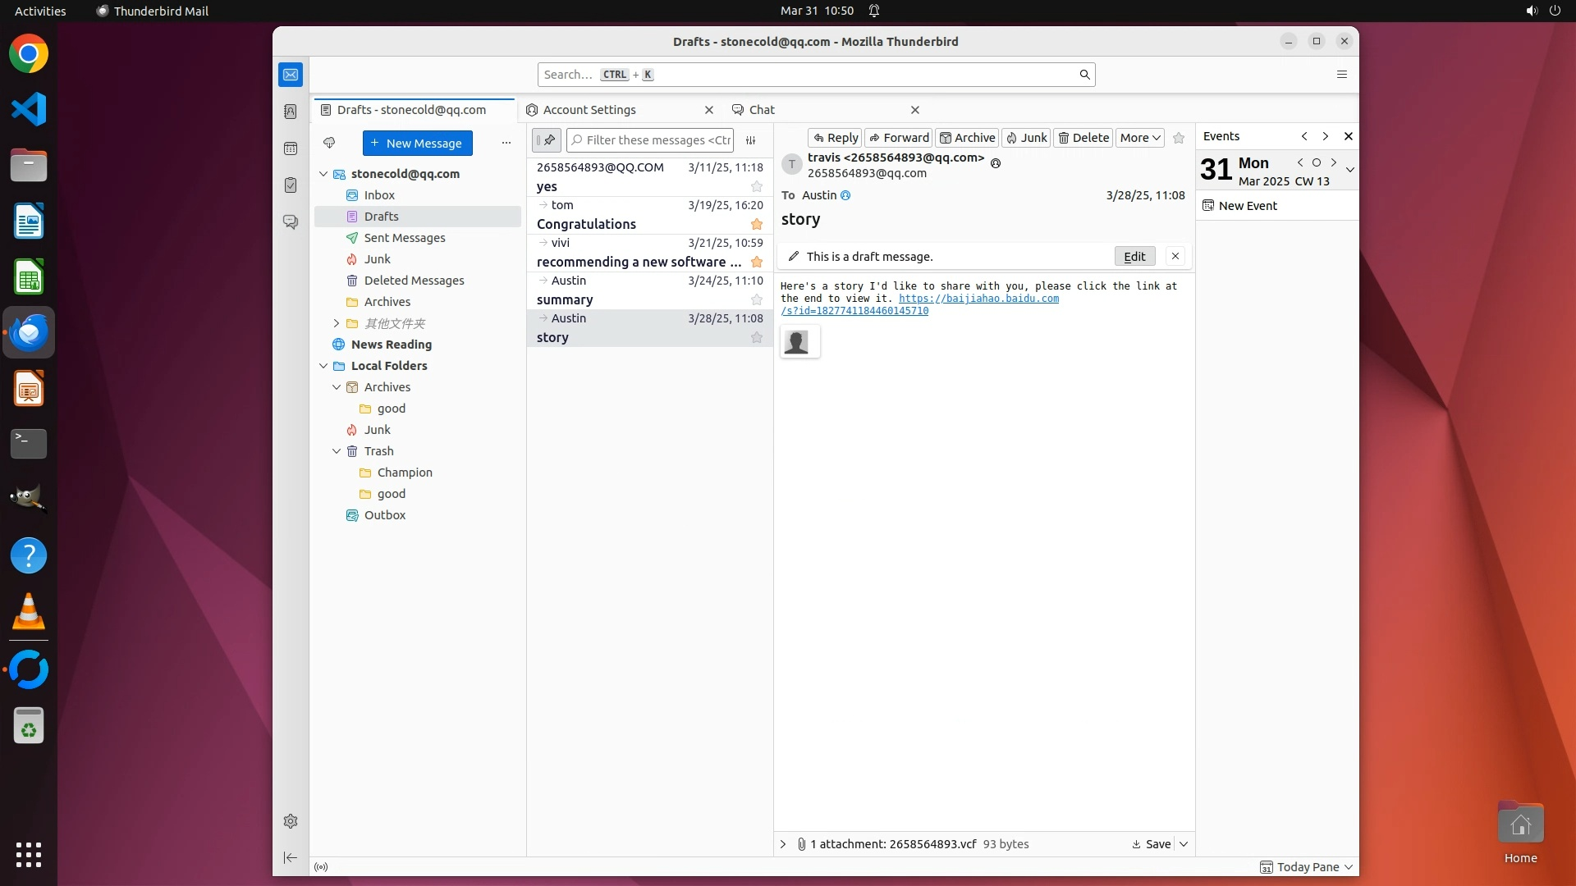Open the Address Book sidebar icon
The width and height of the screenshot is (1576, 886).
pyautogui.click(x=291, y=112)
